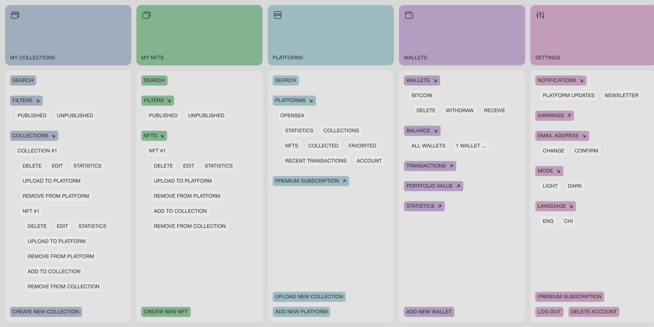
Task: Click the My Collections browser icon
Action: 15,15
